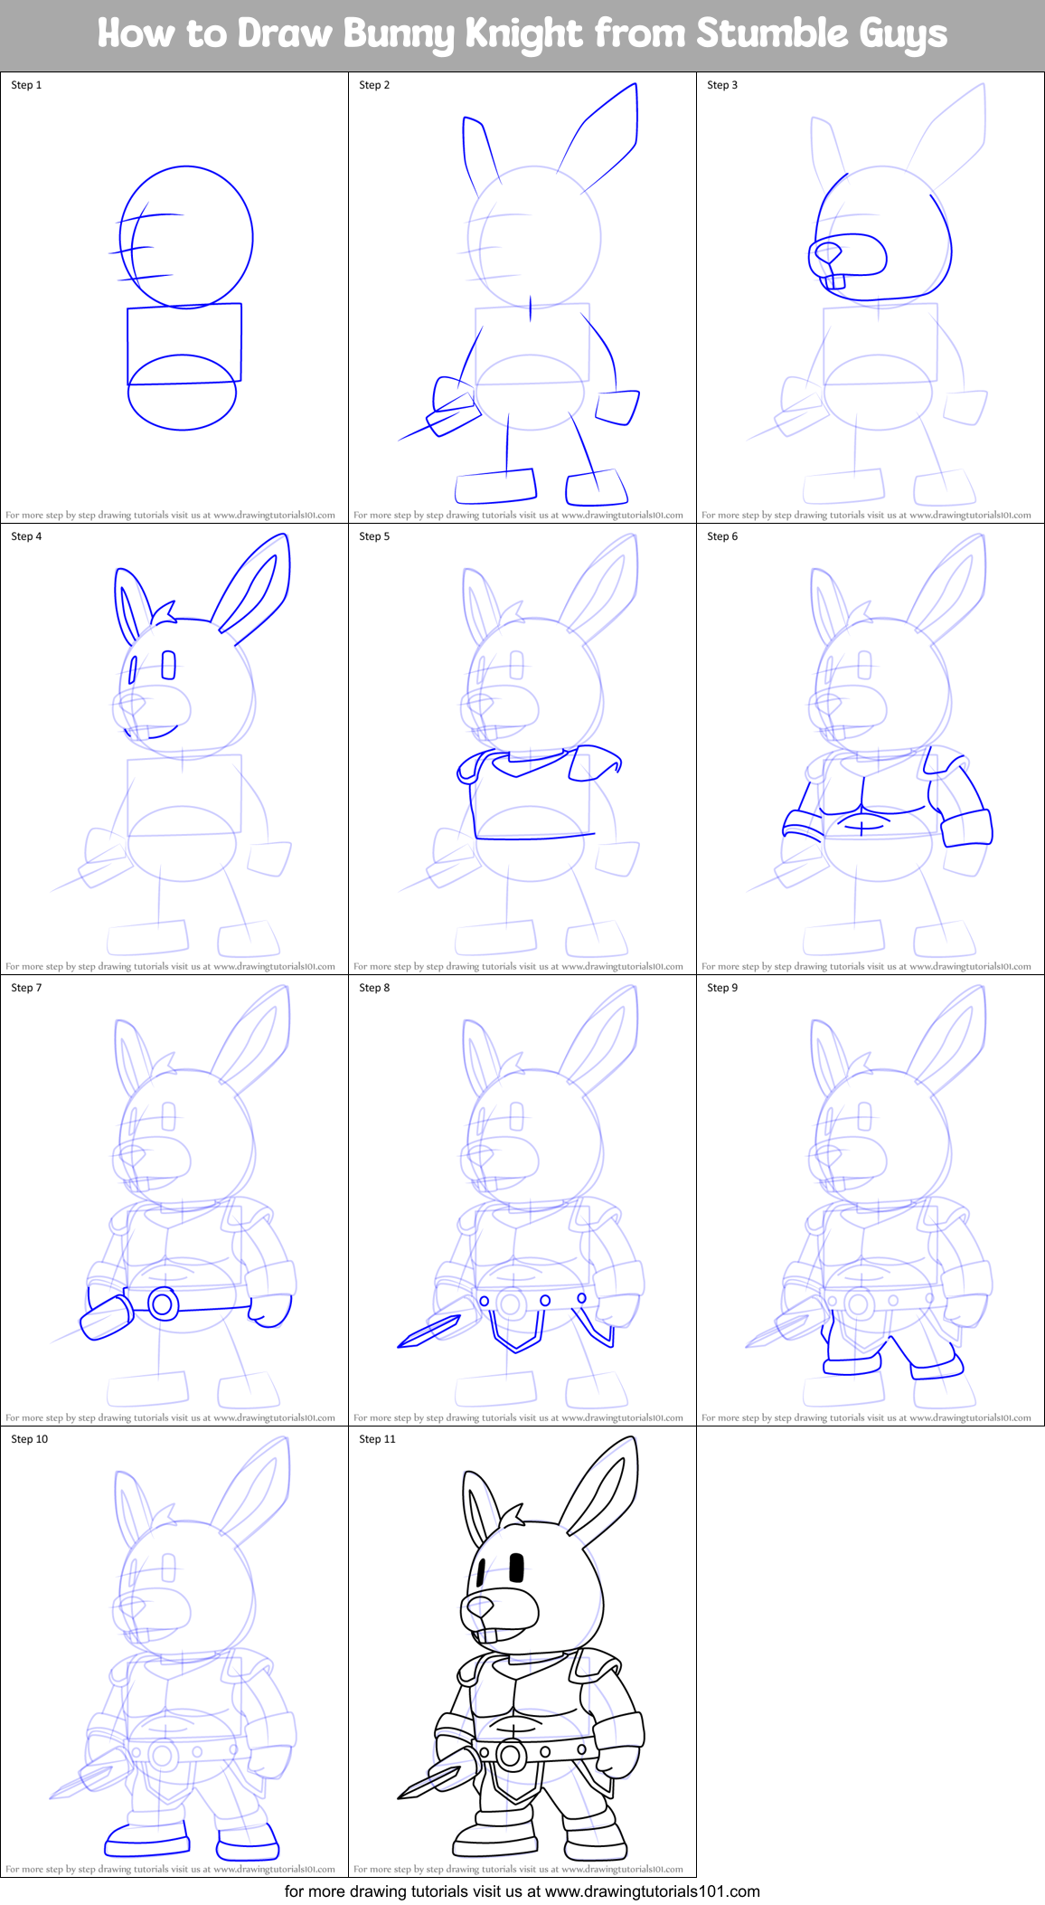This screenshot has width=1045, height=1905.
Task: Click the 'Step 6' label
Action: [722, 536]
